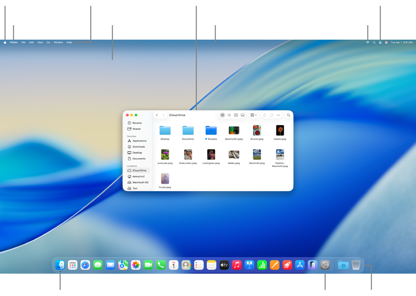Open the Group By dropdown in toolbar
416x296 pixels.
pos(253,115)
